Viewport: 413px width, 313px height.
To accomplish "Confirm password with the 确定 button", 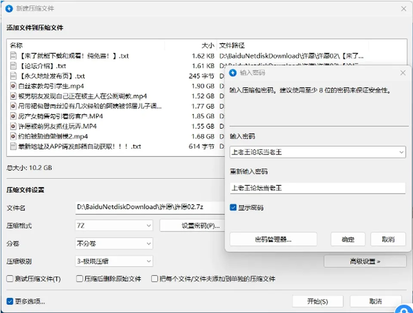I will [x=348, y=239].
